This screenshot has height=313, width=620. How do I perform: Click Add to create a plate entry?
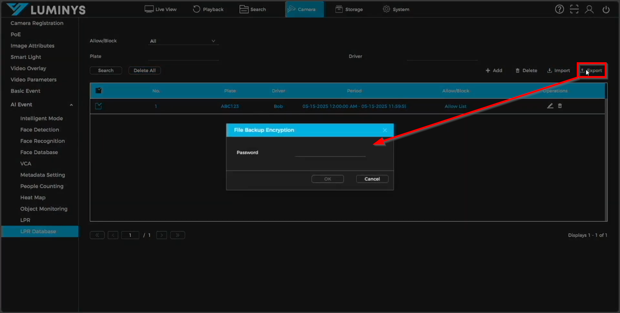click(x=494, y=70)
